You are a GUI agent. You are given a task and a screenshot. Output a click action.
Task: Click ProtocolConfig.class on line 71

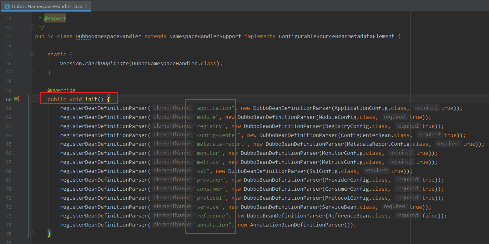pyautogui.click(x=356, y=198)
